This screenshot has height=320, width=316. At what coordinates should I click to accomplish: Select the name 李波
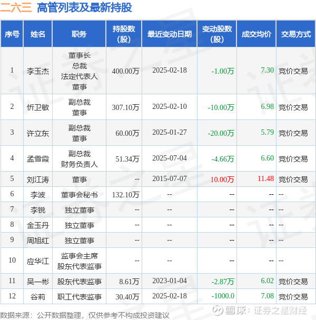coord(38,195)
